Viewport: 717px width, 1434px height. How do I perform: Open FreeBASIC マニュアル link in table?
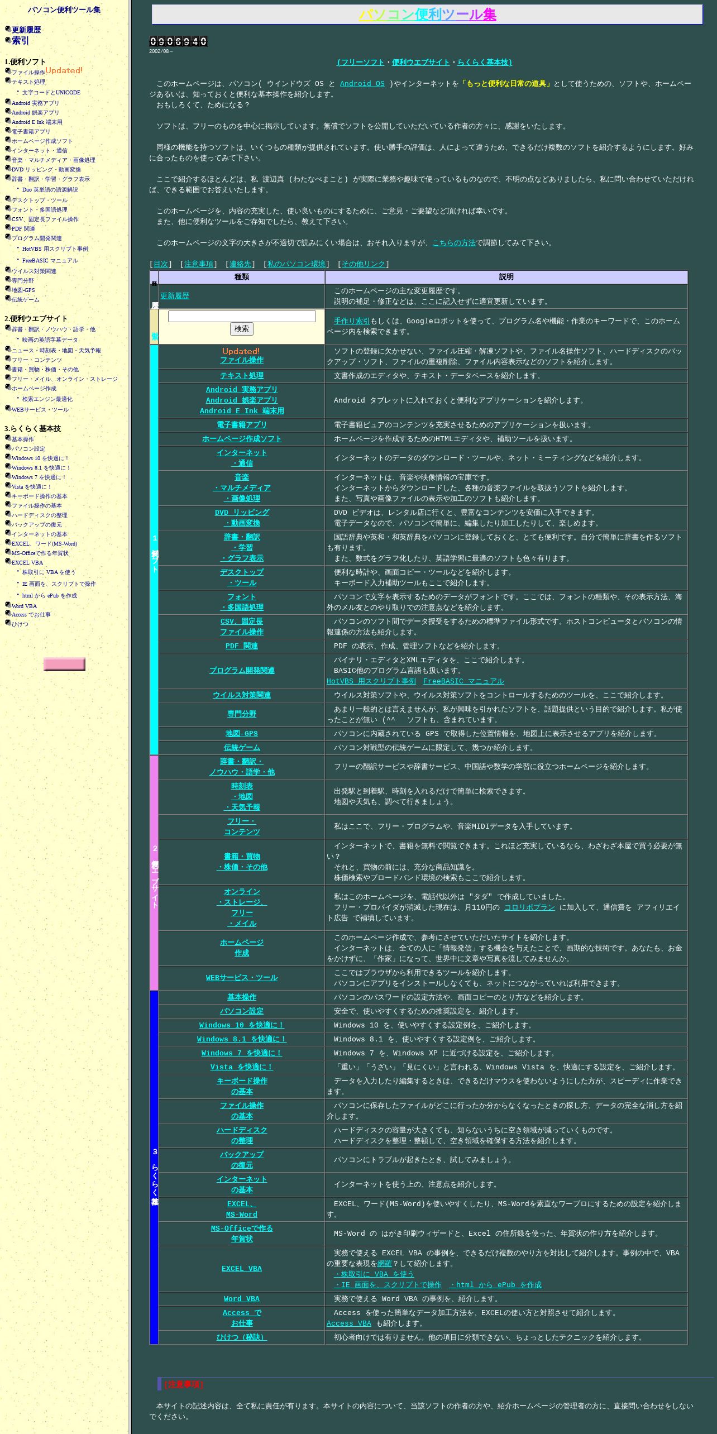point(463,681)
